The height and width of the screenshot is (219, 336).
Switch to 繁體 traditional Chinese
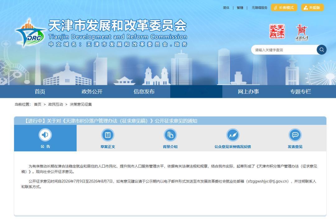point(240,8)
